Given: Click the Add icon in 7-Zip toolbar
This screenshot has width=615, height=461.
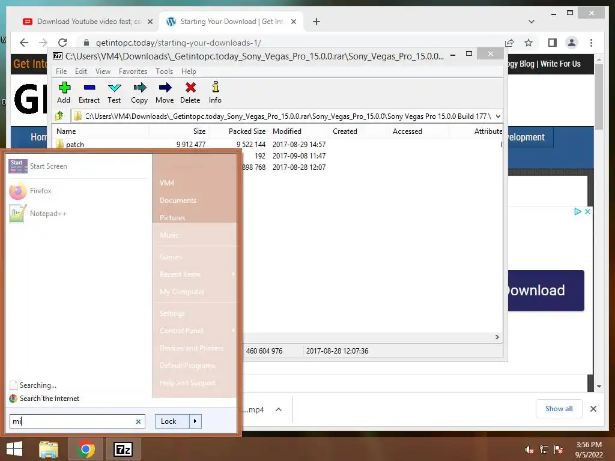Looking at the screenshot, I should [64, 92].
